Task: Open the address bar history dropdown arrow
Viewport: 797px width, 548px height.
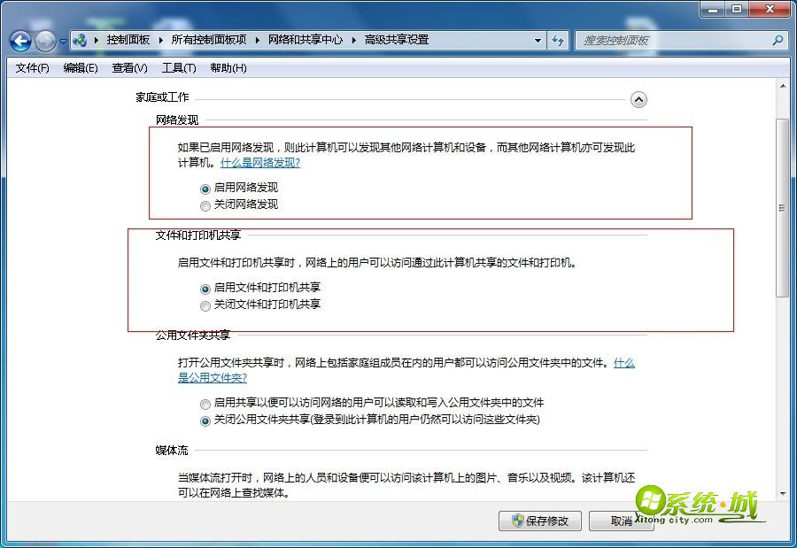Action: tap(538, 40)
